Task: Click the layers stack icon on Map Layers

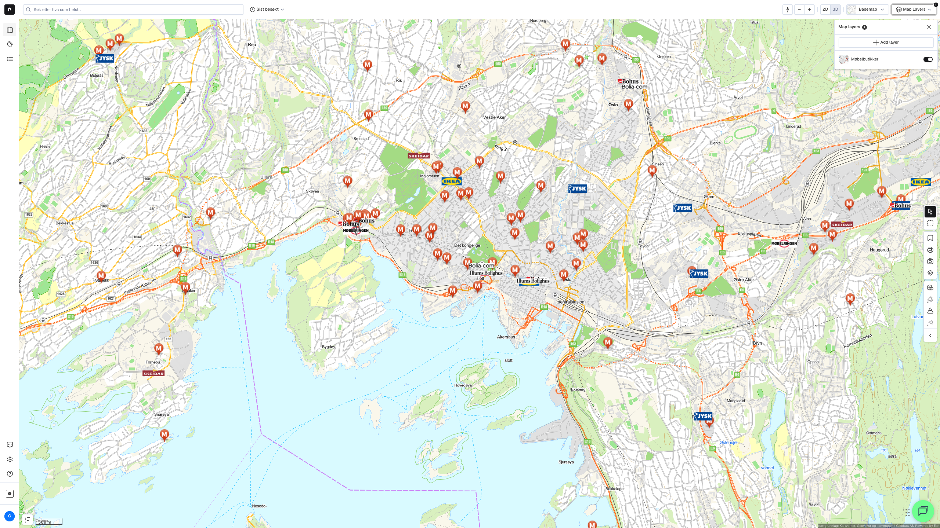Action: tap(899, 10)
